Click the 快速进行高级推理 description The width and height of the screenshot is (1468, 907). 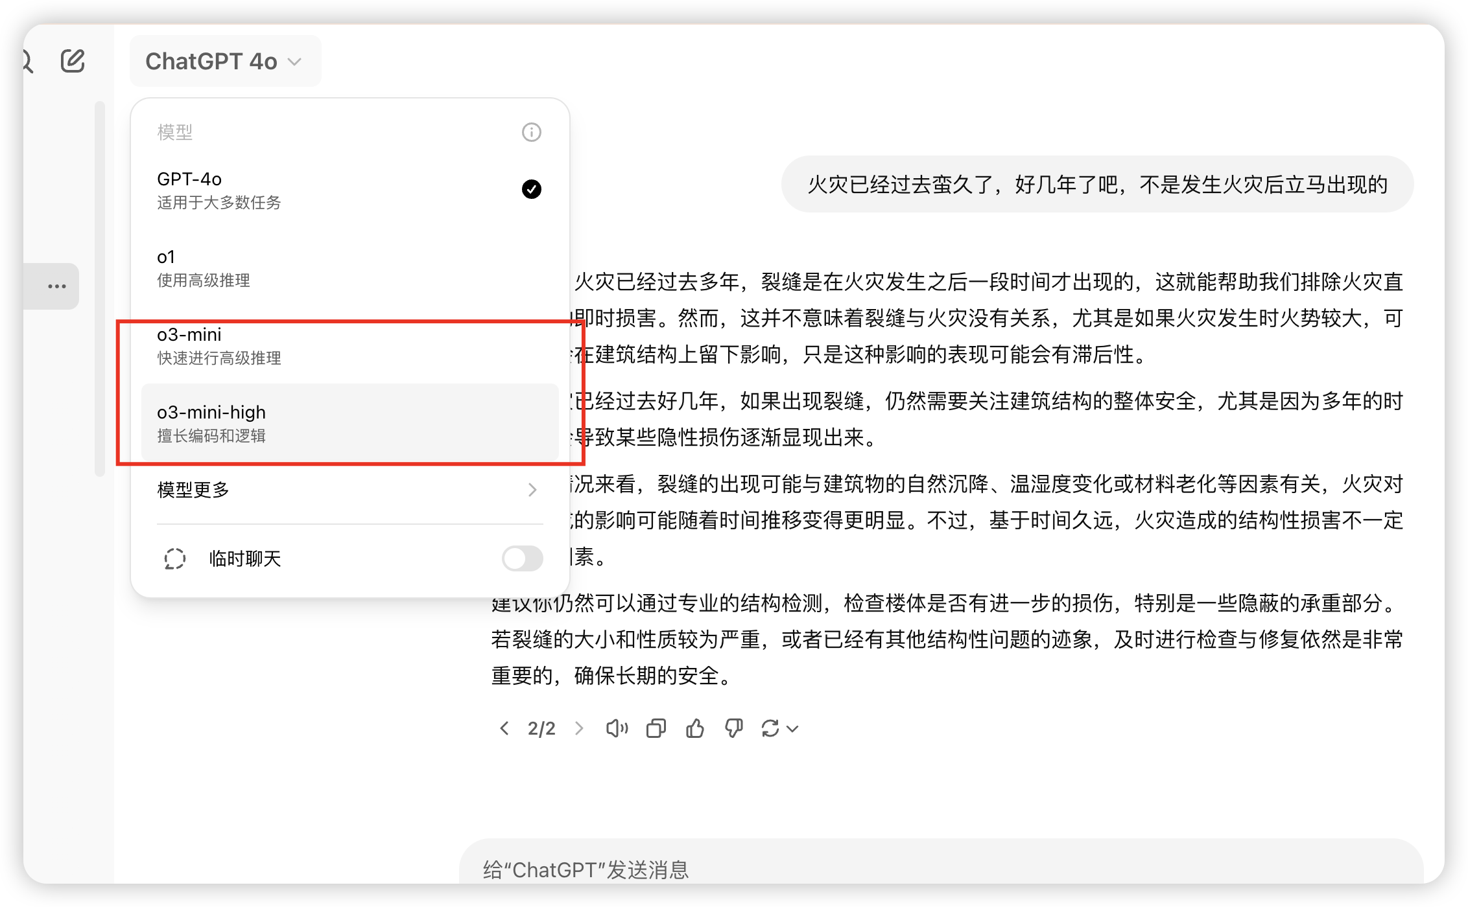pos(219,358)
